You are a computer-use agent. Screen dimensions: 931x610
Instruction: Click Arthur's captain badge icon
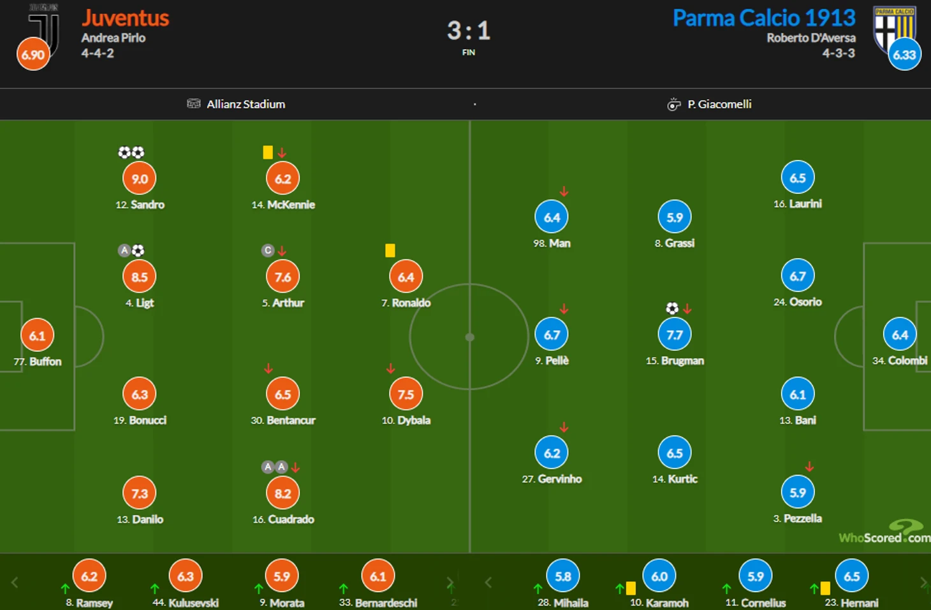point(268,251)
